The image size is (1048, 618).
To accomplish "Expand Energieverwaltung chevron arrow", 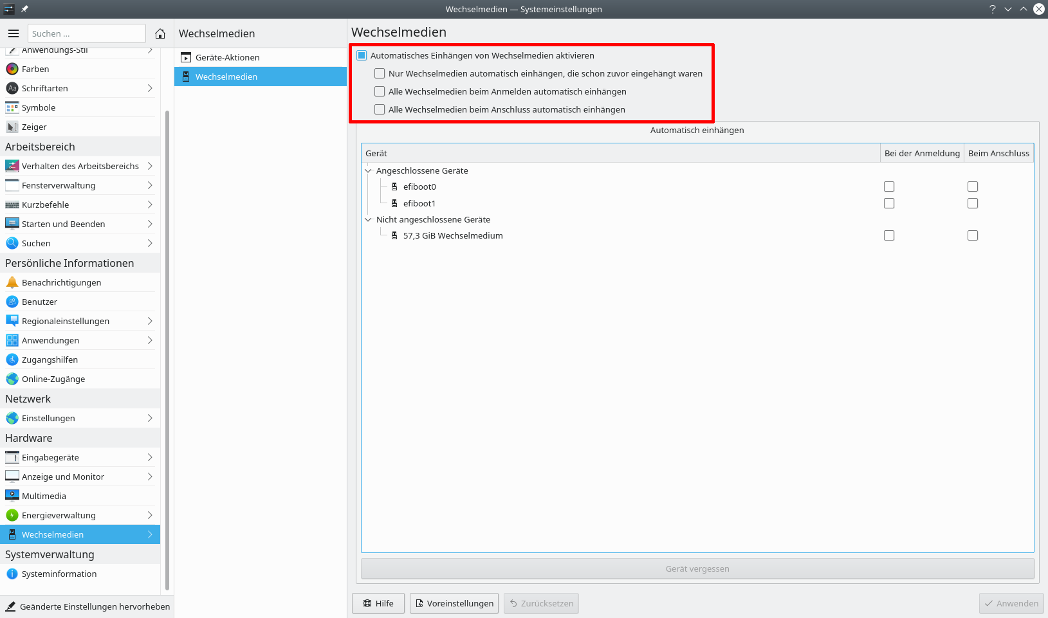I will pos(149,515).
